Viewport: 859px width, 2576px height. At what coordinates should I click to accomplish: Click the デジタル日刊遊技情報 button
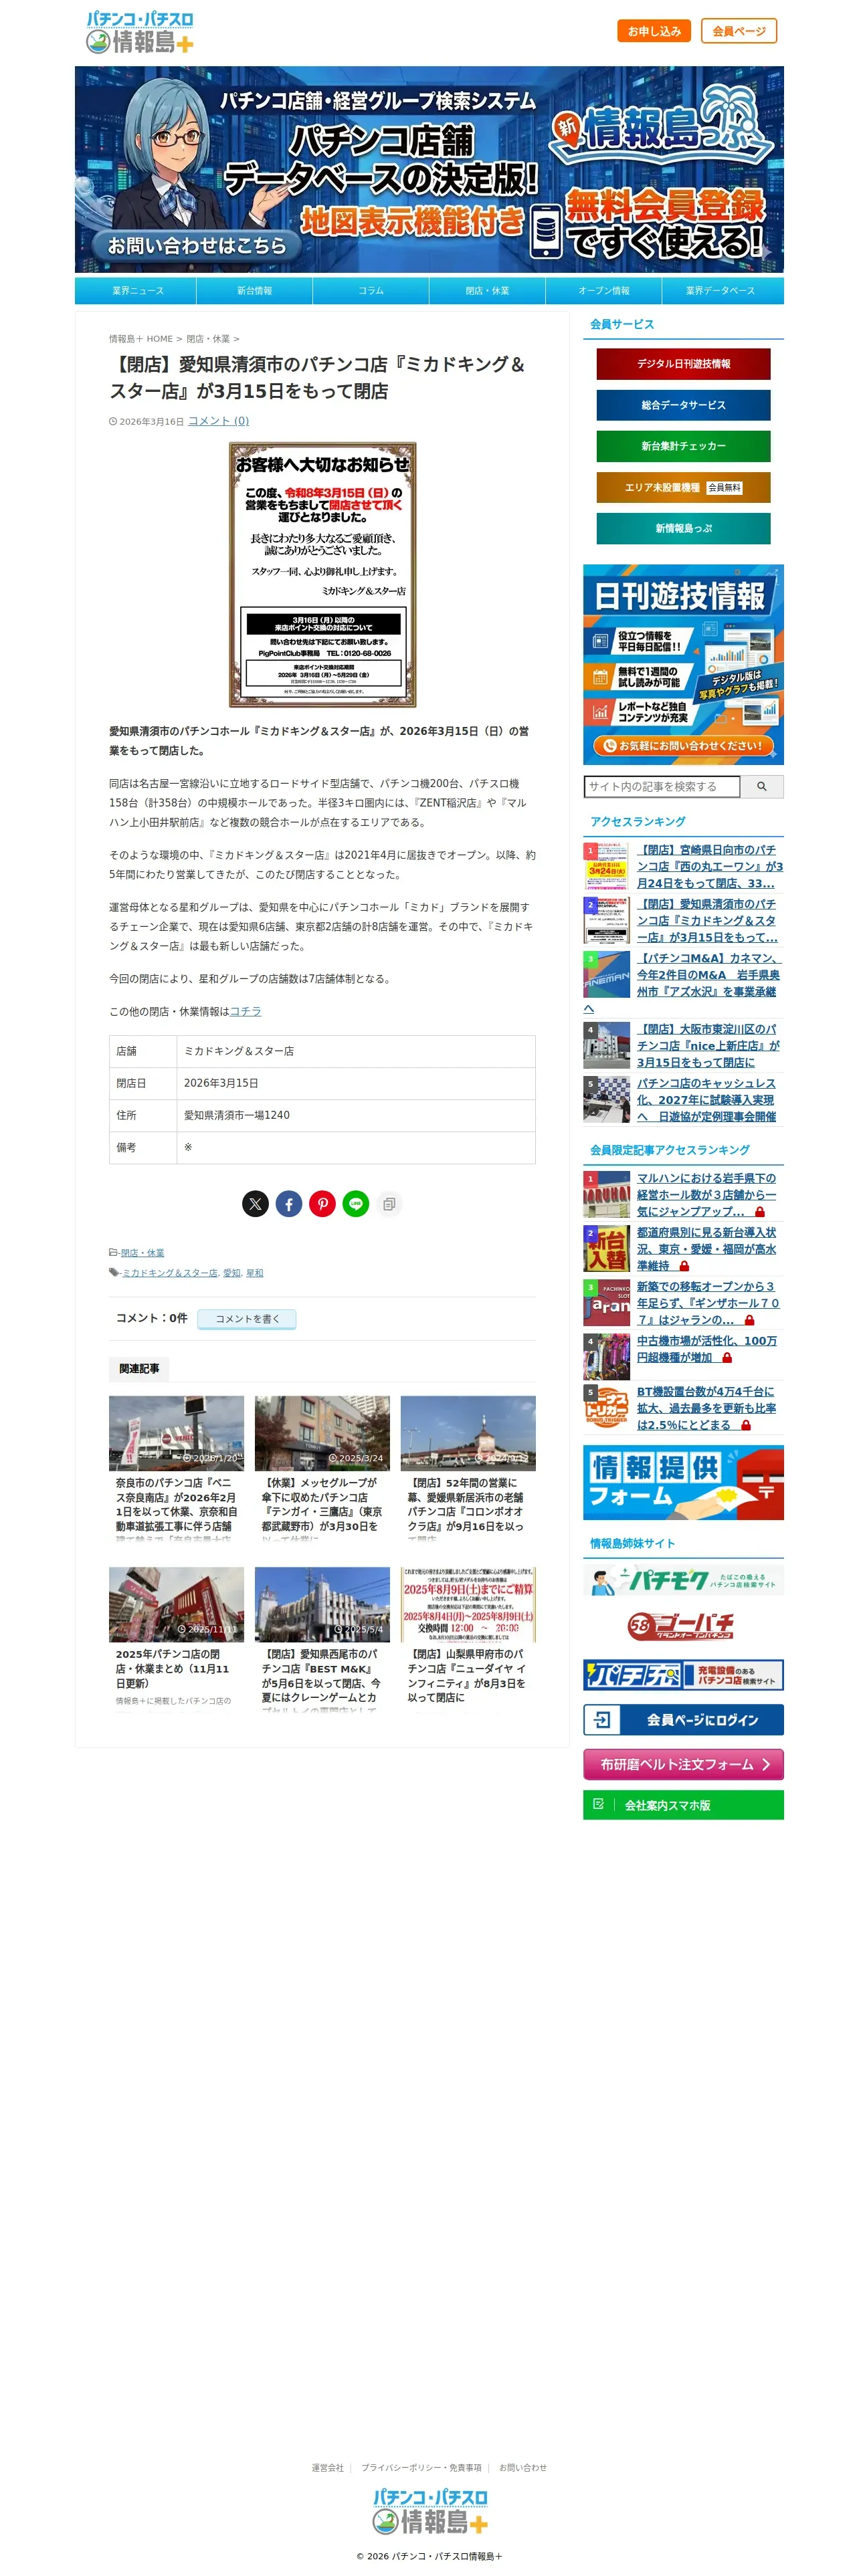[x=683, y=364]
